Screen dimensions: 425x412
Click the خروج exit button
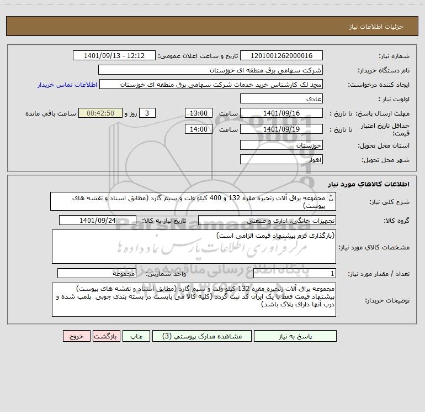pyautogui.click(x=76, y=336)
